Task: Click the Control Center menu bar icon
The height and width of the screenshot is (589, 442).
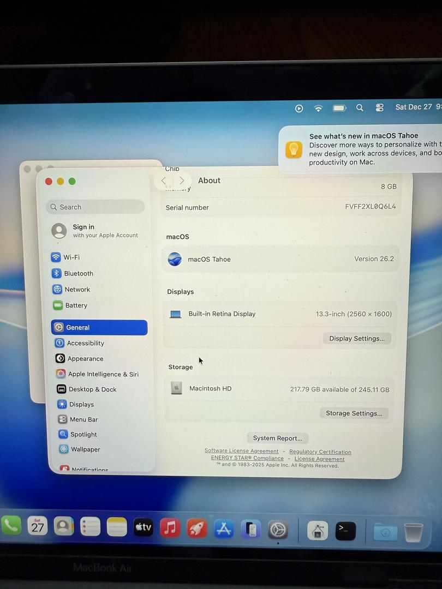Action: (x=380, y=108)
